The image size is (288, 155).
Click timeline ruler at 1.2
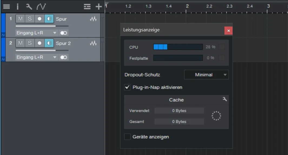pos(128,6)
